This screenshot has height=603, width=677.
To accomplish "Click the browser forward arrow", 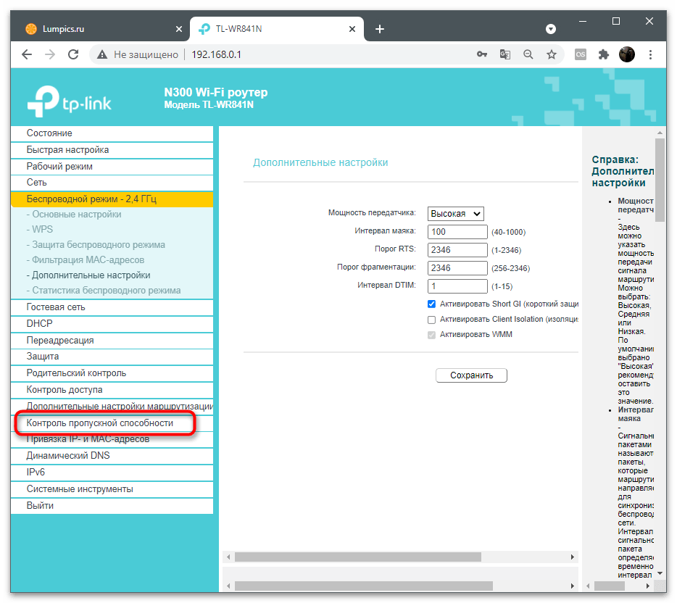I will tap(50, 54).
